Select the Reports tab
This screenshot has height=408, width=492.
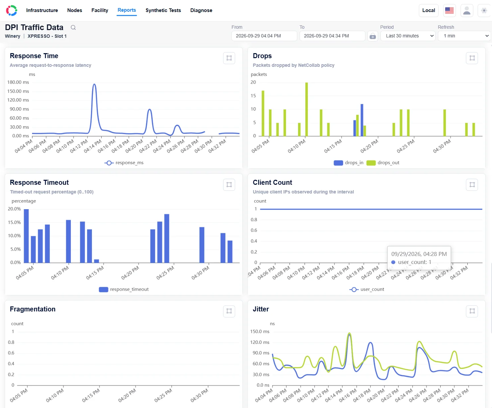point(127,10)
